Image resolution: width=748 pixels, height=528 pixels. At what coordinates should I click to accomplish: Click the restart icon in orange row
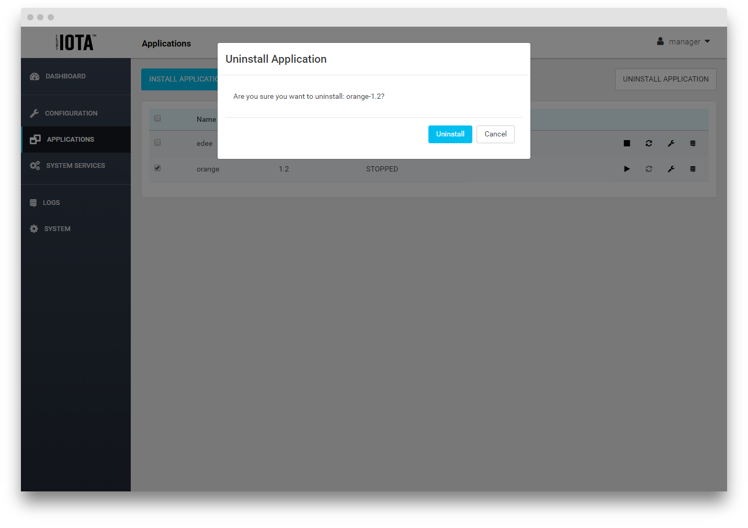[649, 169]
